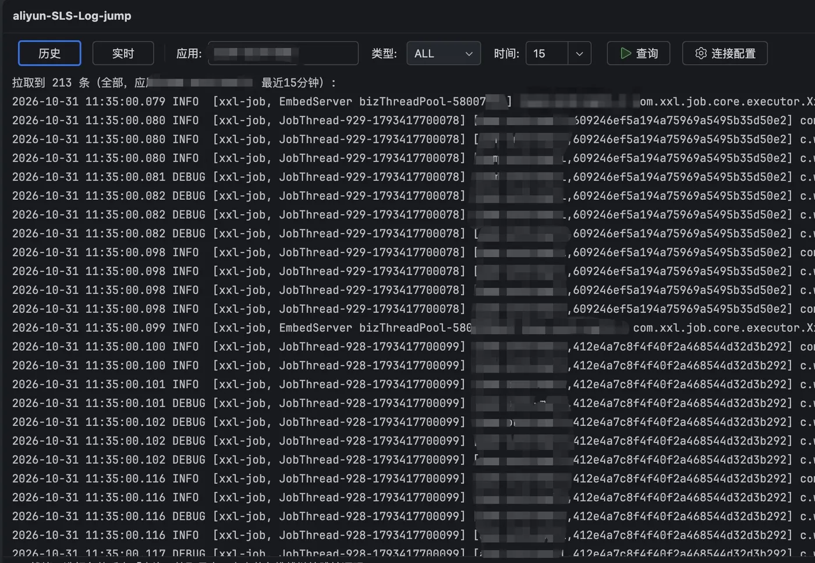Select the log line stamped 11:35:00.079 INFO

pos(413,101)
